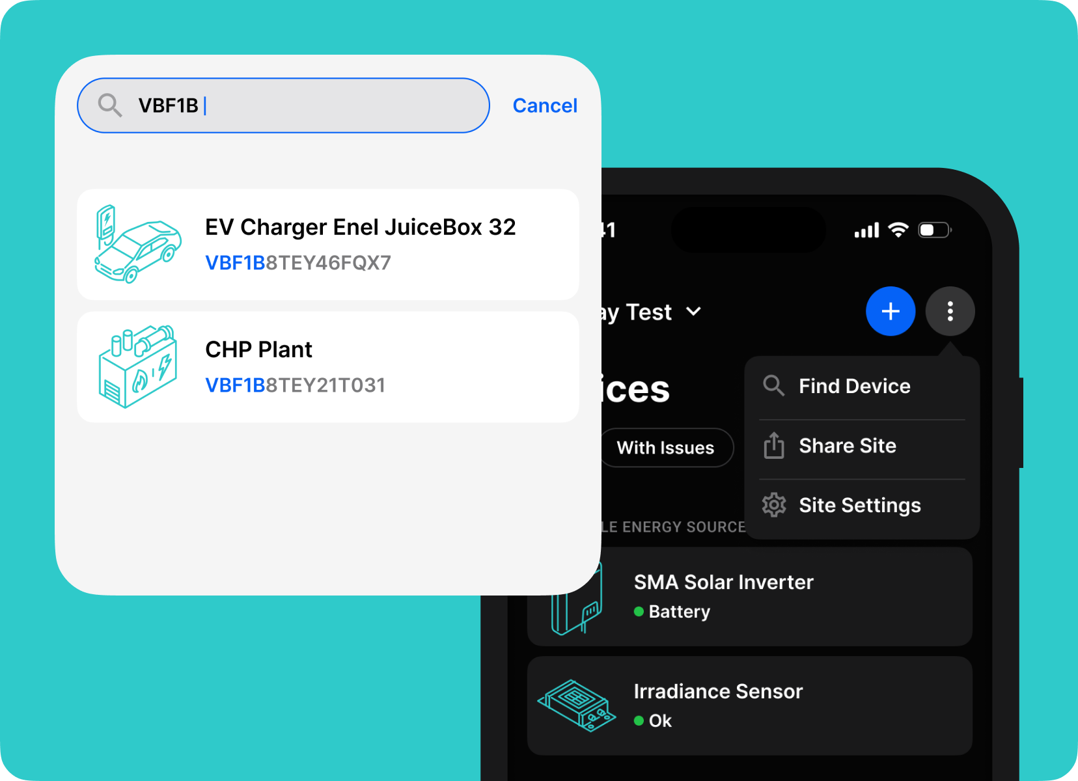Cancel the device search

coord(544,105)
